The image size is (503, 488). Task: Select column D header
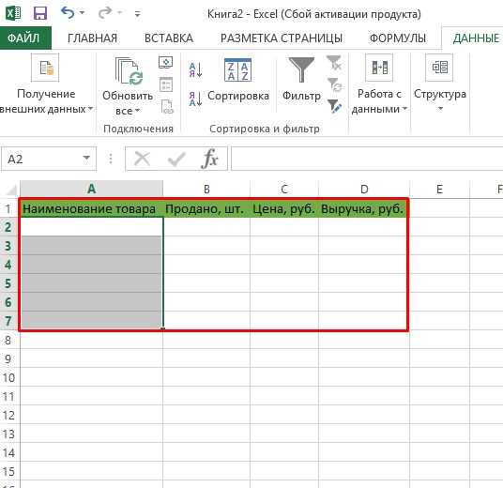pyautogui.click(x=364, y=189)
